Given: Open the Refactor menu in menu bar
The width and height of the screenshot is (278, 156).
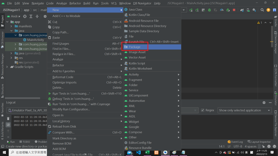Looking at the screenshot, I should [x=75, y=3].
